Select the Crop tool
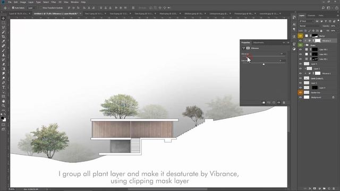The image size is (340, 191). point(3,37)
